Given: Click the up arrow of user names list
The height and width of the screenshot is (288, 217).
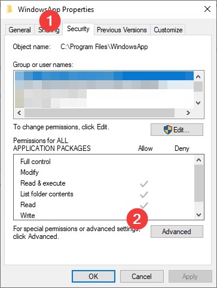Looking at the screenshot, I should [x=198, y=77].
